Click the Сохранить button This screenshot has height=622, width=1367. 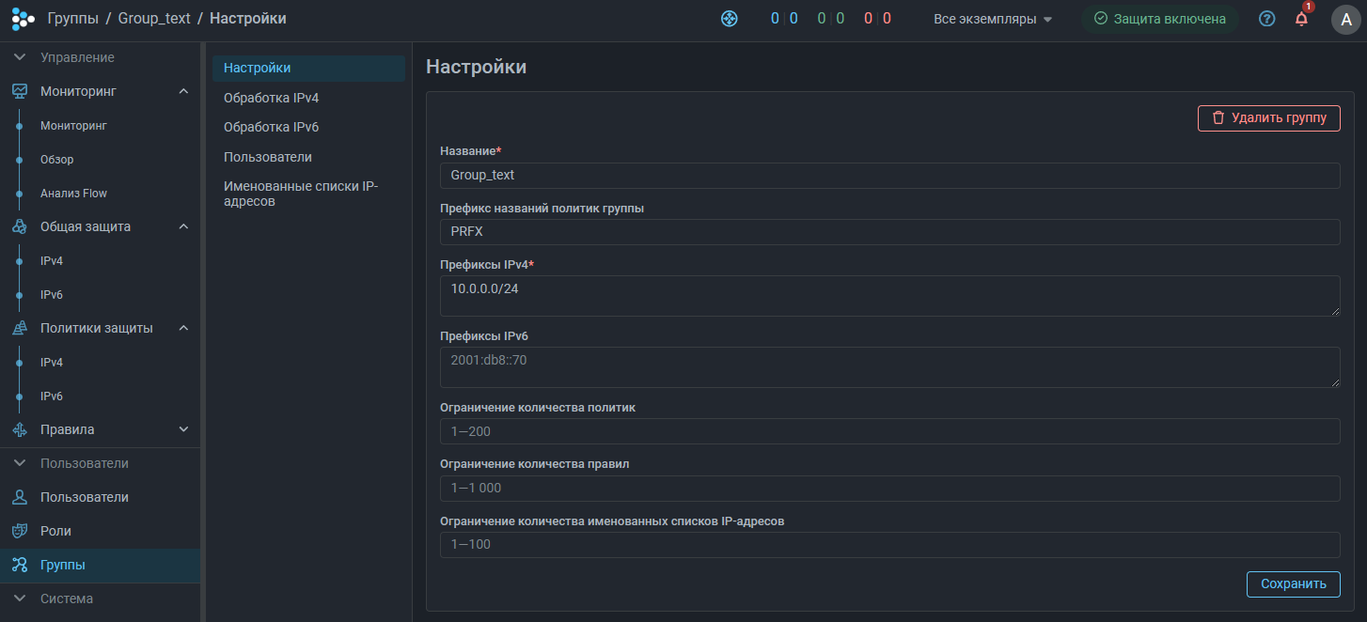pos(1293,583)
